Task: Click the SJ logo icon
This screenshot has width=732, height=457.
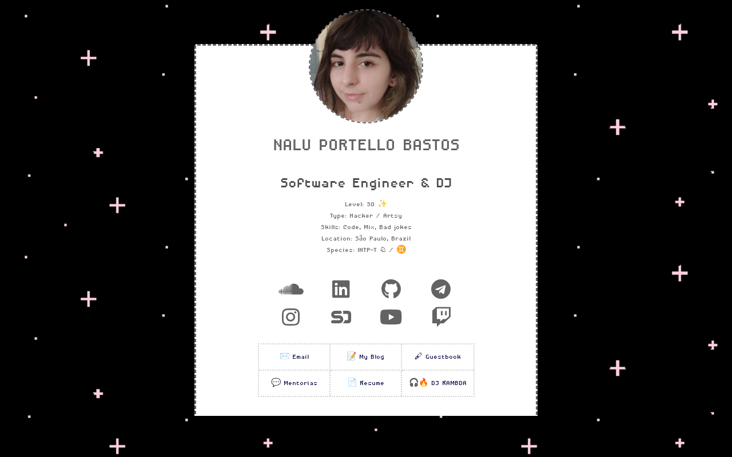Action: 341,317
